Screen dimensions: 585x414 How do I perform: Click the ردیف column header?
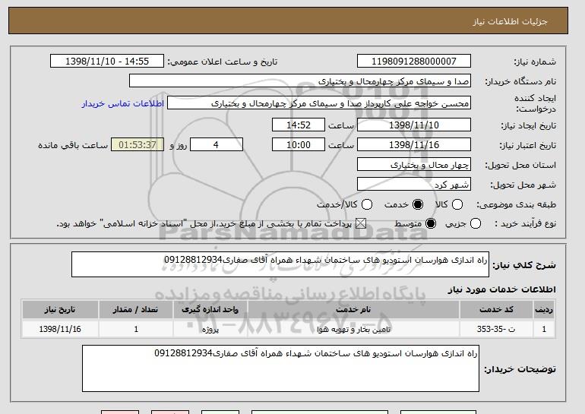pyautogui.click(x=544, y=310)
